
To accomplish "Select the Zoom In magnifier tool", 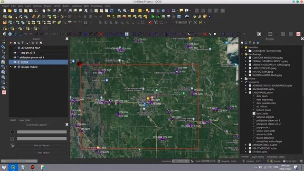I will [x=55, y=10].
